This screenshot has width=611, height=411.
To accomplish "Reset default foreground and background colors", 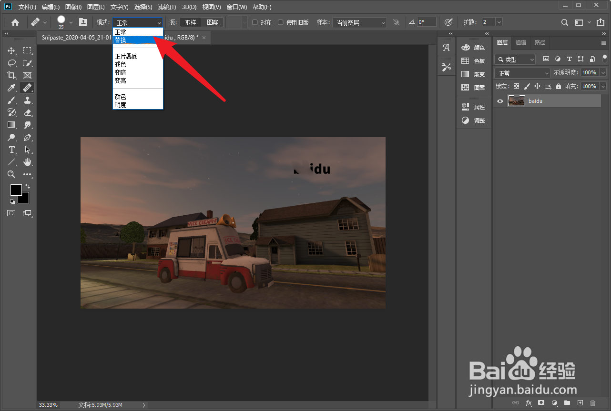I will click(x=12, y=202).
